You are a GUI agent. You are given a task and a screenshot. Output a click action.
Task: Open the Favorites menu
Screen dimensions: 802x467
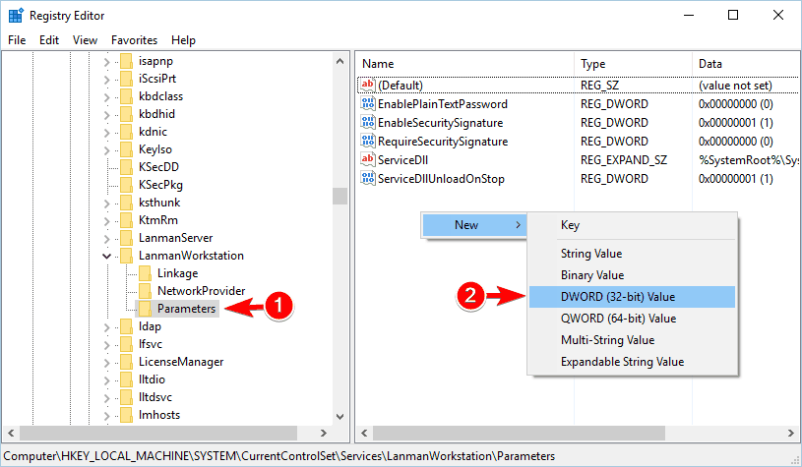coord(134,40)
